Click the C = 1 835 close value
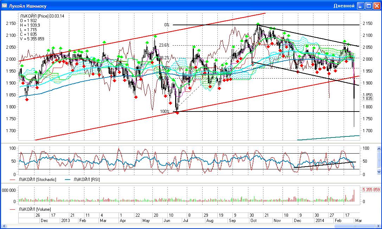Image resolution: width=382 pixels, height=229 pixels. click(28, 34)
